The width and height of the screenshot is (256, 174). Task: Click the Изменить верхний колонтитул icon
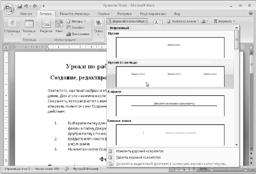click(x=110, y=151)
